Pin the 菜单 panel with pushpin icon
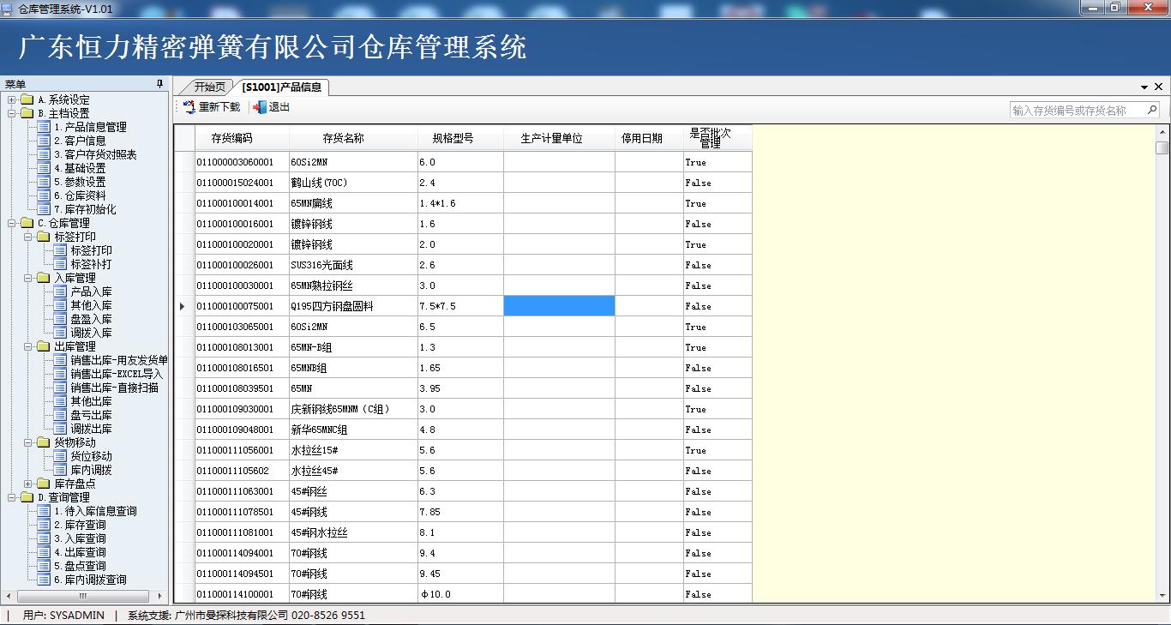 tap(159, 84)
